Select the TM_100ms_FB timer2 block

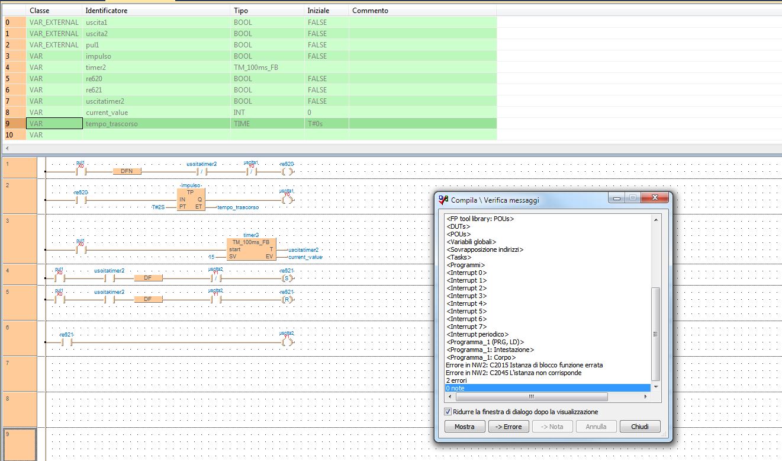[250, 249]
